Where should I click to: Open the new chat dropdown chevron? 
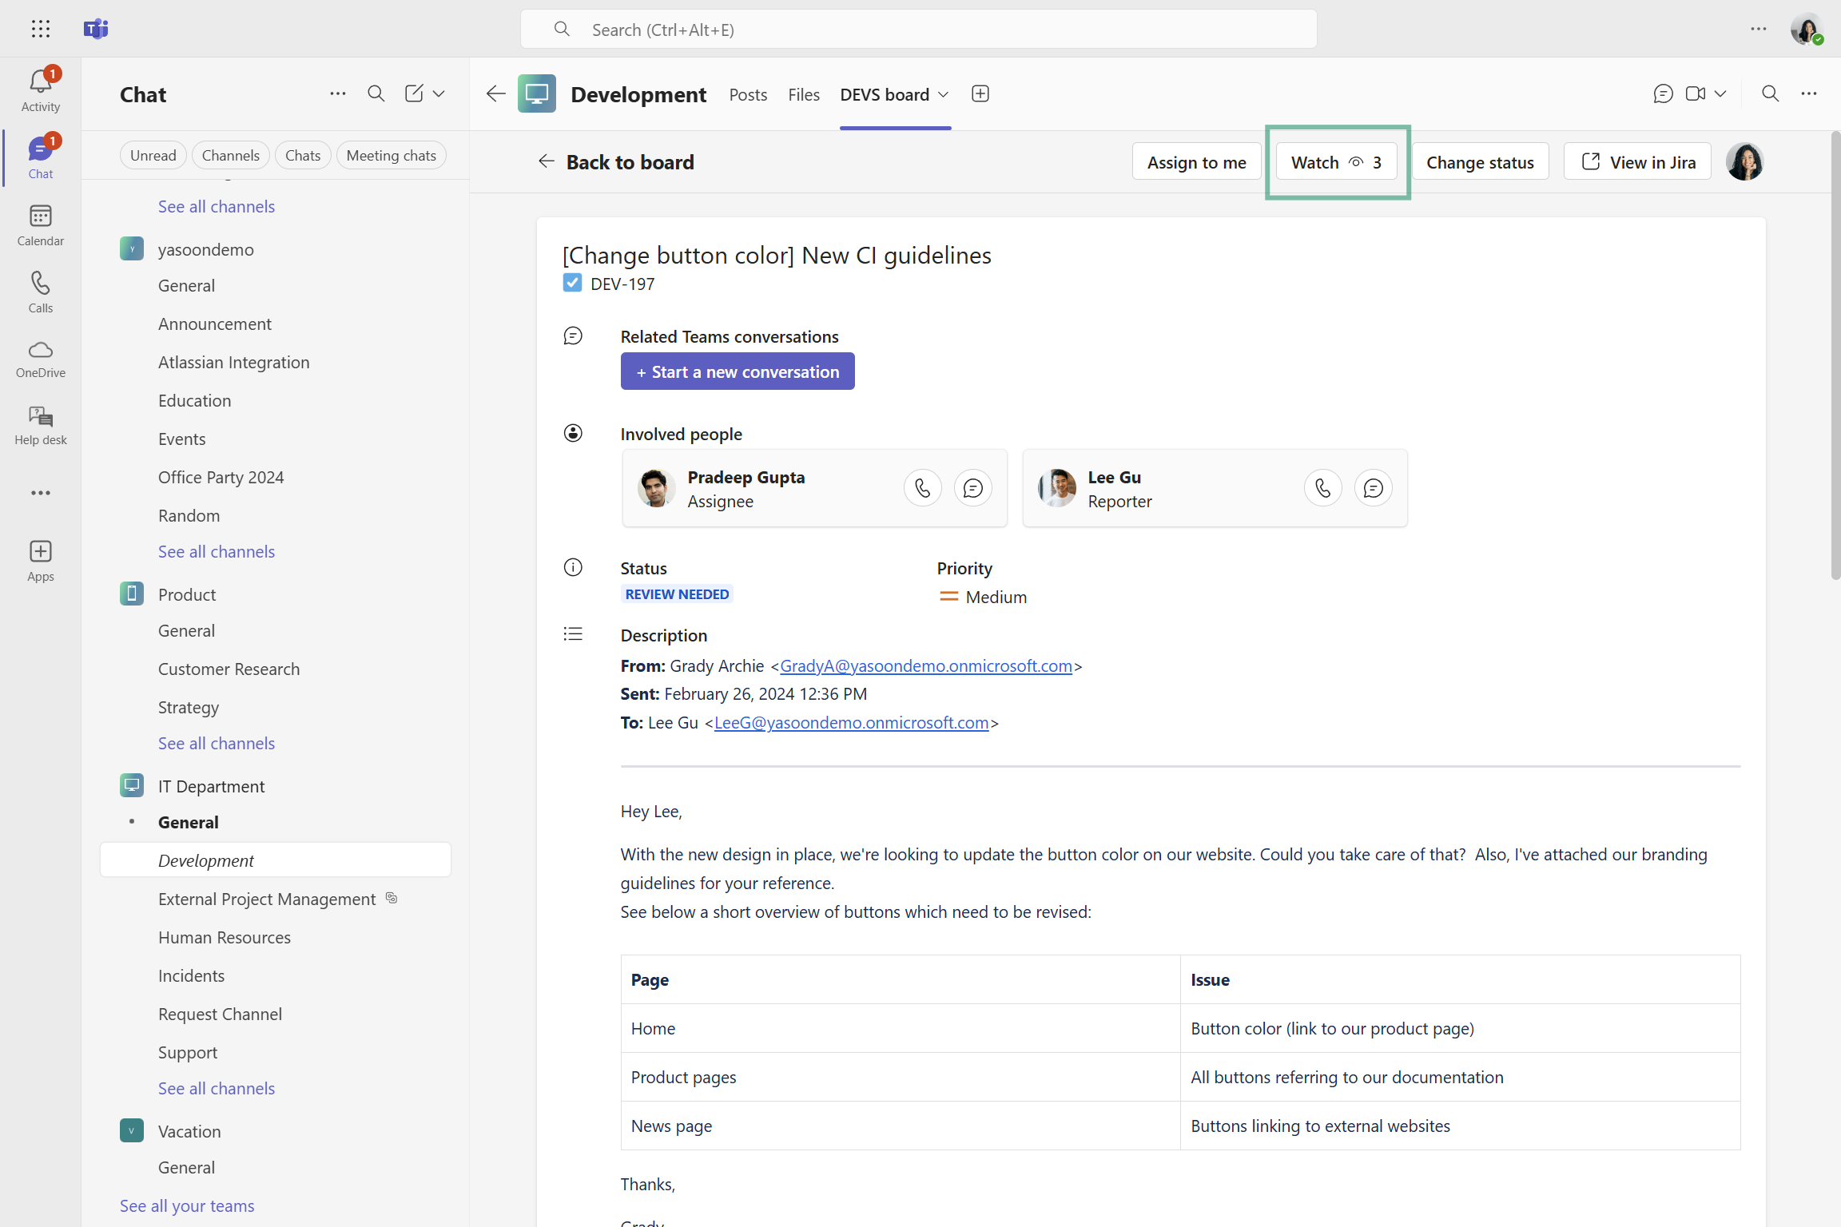[x=439, y=94]
